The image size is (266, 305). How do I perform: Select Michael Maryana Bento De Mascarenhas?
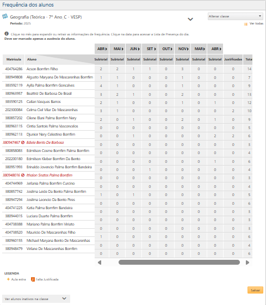pyautogui.click(x=58, y=240)
